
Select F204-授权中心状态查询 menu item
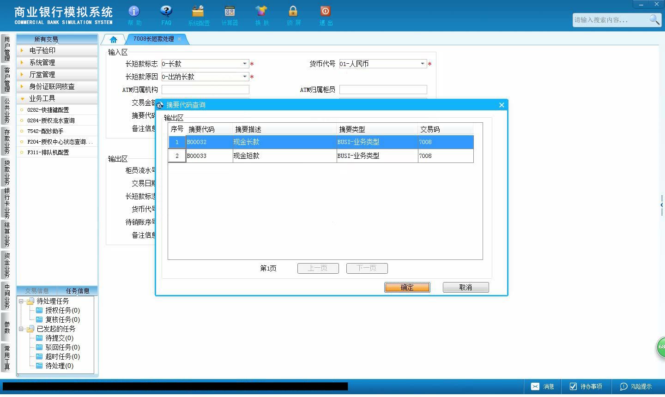(57, 142)
